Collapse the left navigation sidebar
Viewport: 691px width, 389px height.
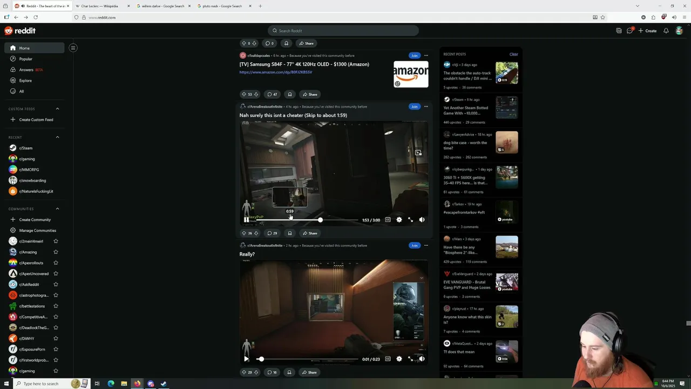click(x=73, y=48)
